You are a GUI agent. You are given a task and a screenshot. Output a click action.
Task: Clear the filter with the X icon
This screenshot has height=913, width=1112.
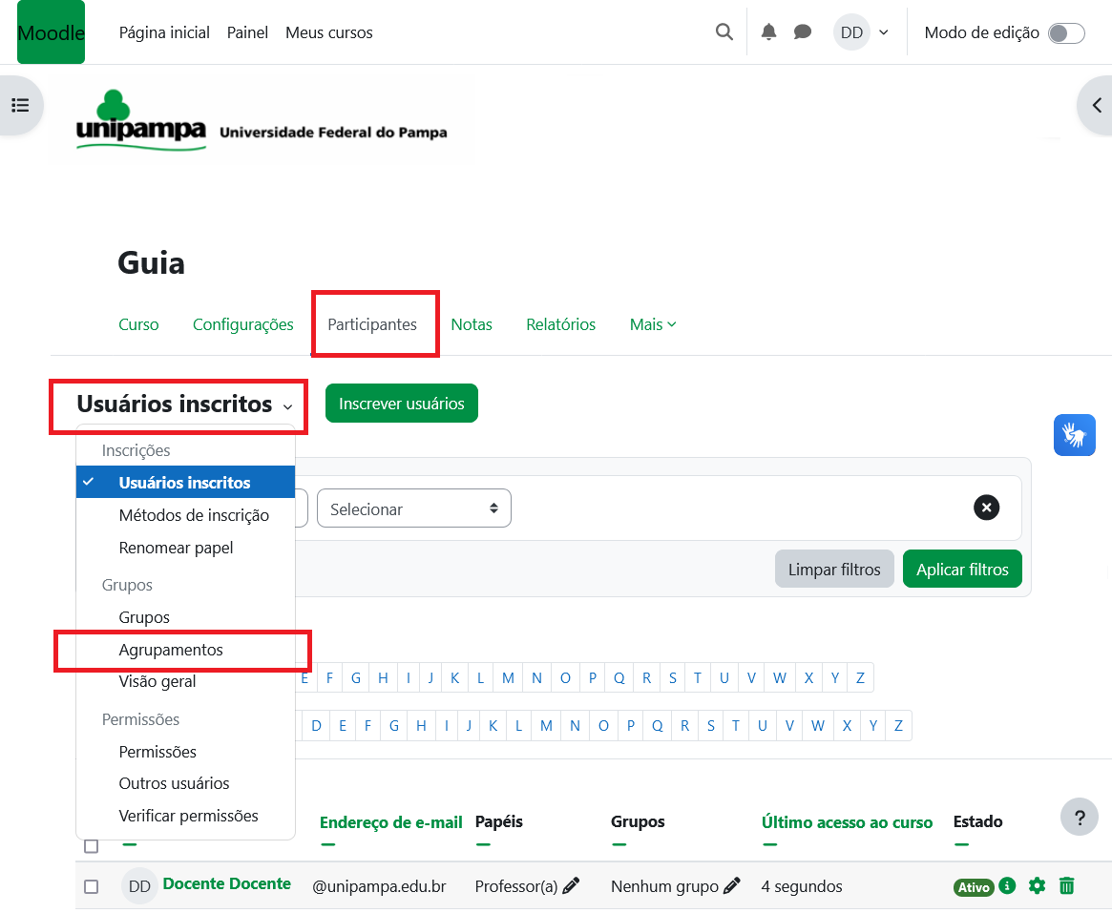coord(986,508)
